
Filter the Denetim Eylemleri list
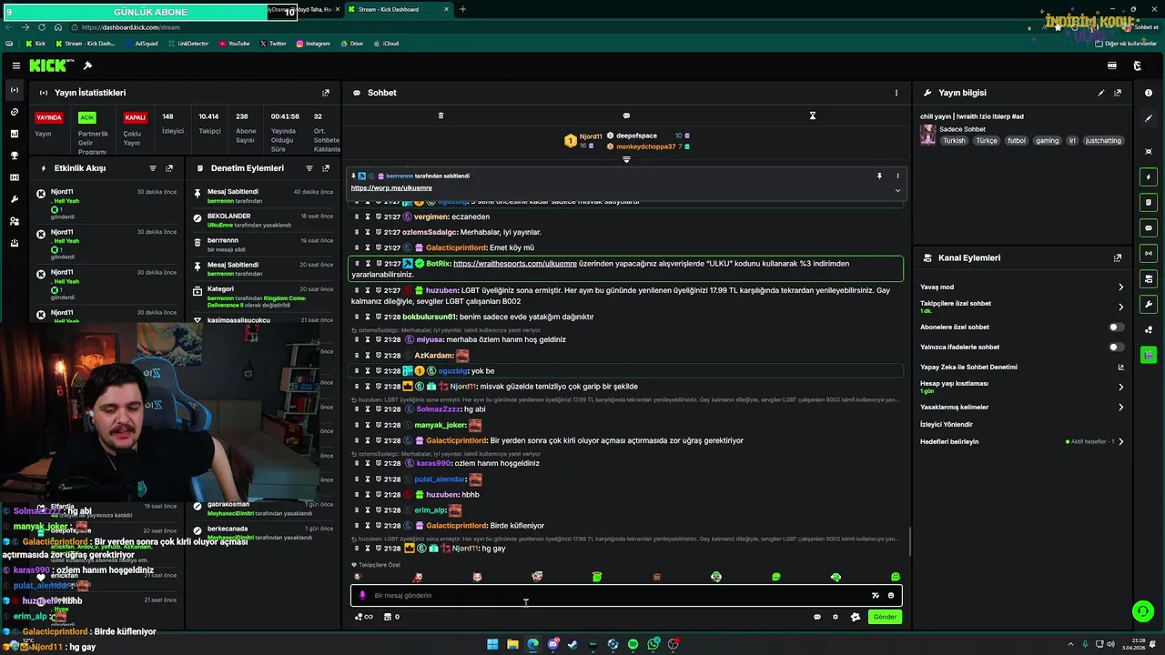pos(309,168)
